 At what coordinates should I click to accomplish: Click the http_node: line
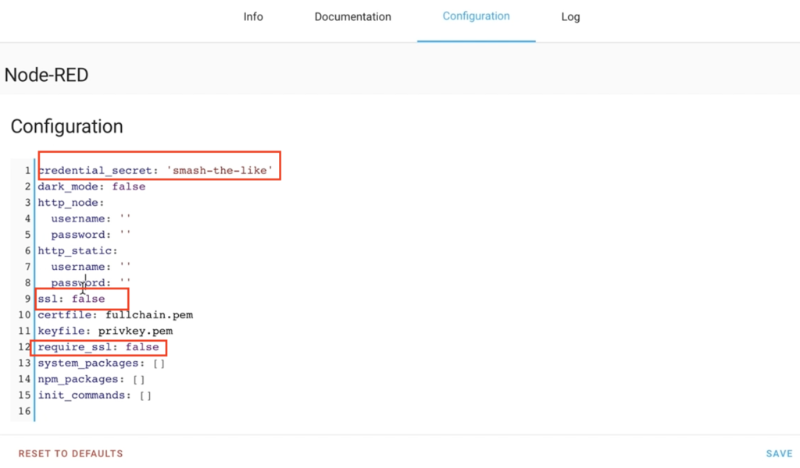(x=71, y=203)
